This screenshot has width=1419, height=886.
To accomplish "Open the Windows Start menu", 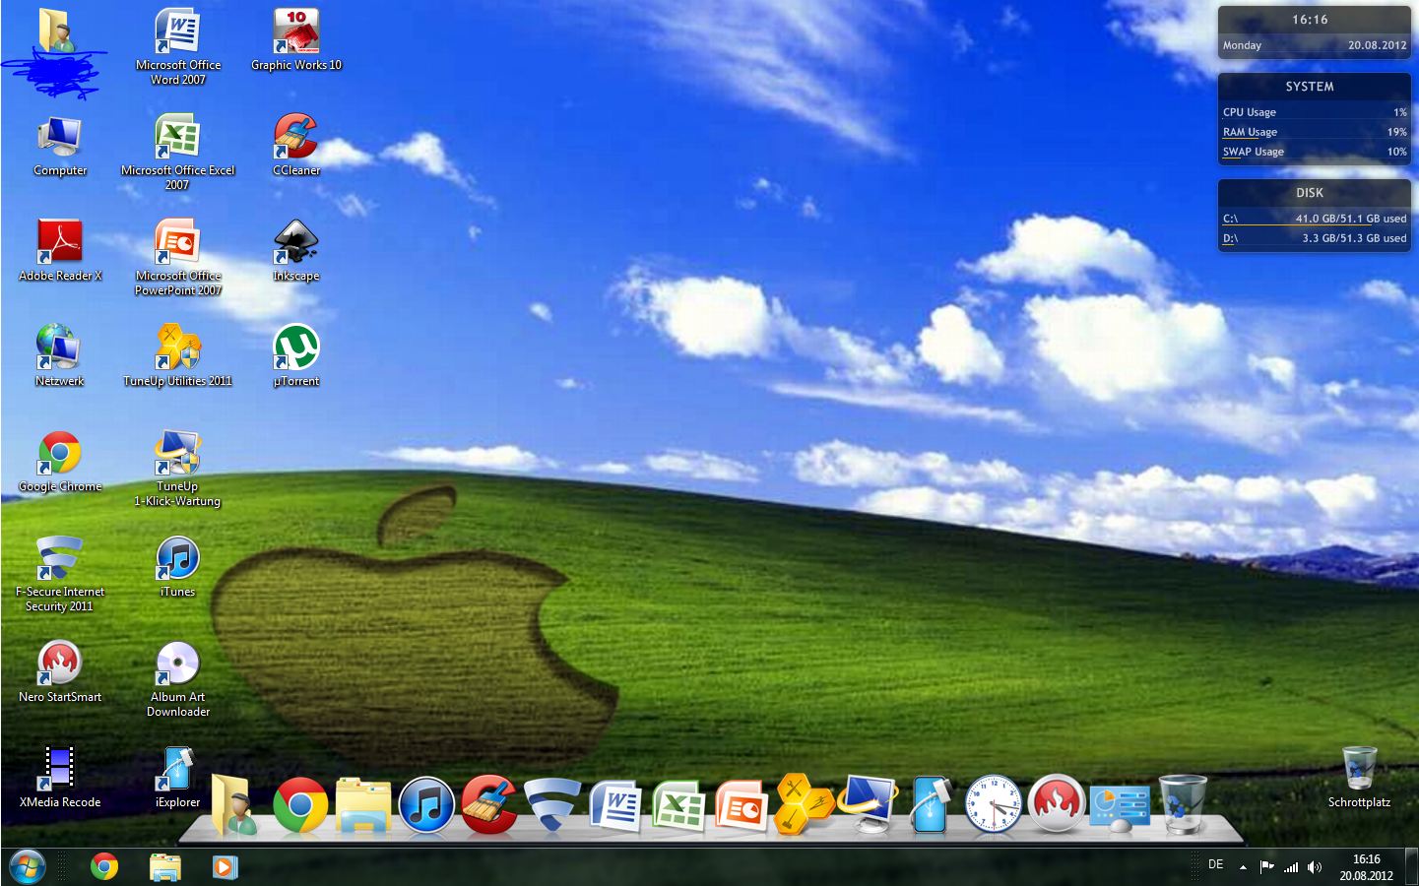I will tap(27, 866).
